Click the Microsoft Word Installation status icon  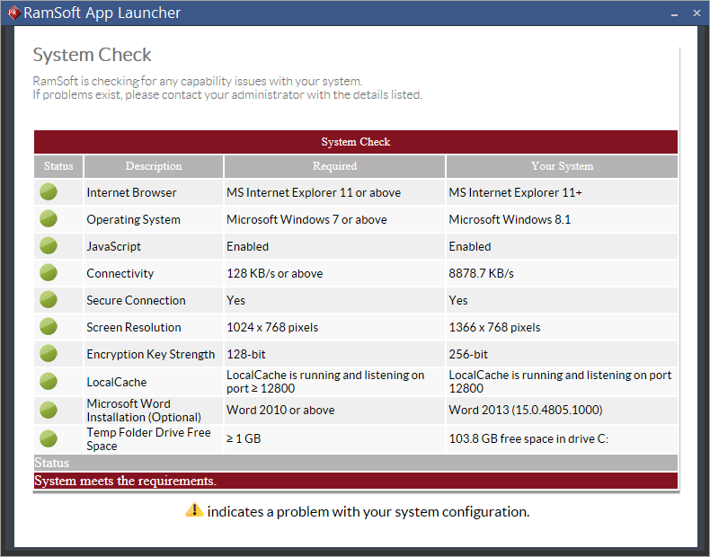click(49, 410)
